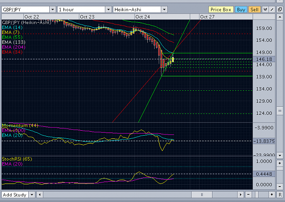The height and width of the screenshot is (202, 285).
Task: Click the vertical zoom plus button
Action: [x=280, y=163]
